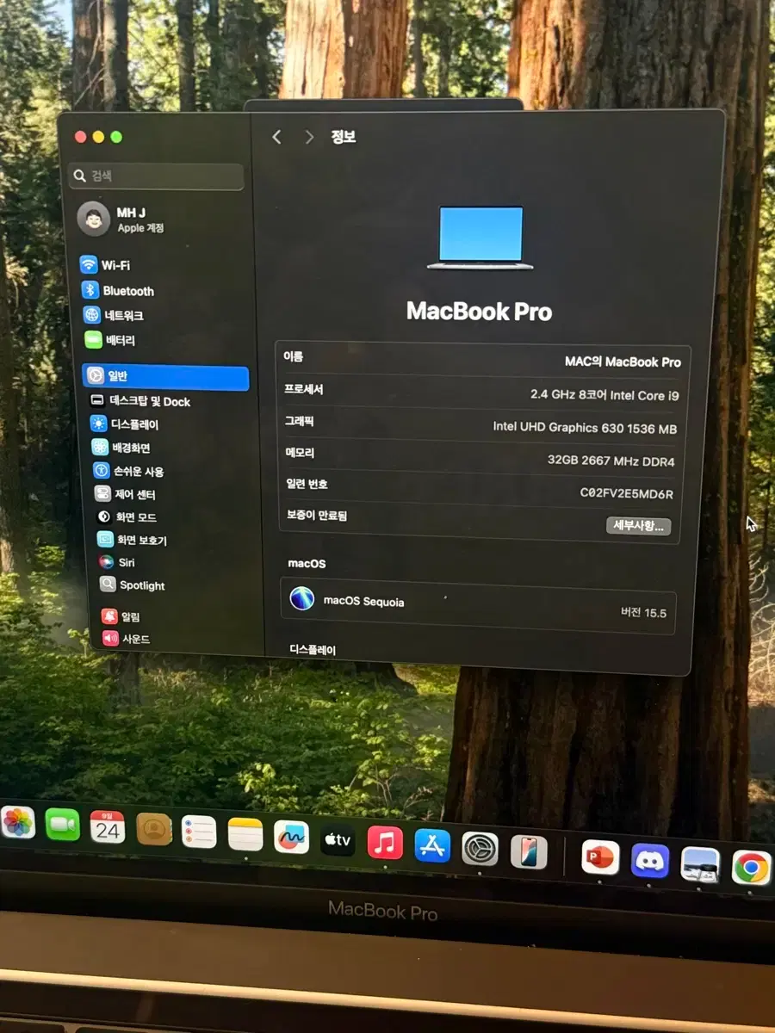This screenshot has height=1033, width=775.
Task: Click the '버전 15.5' version text
Action: coord(643,613)
